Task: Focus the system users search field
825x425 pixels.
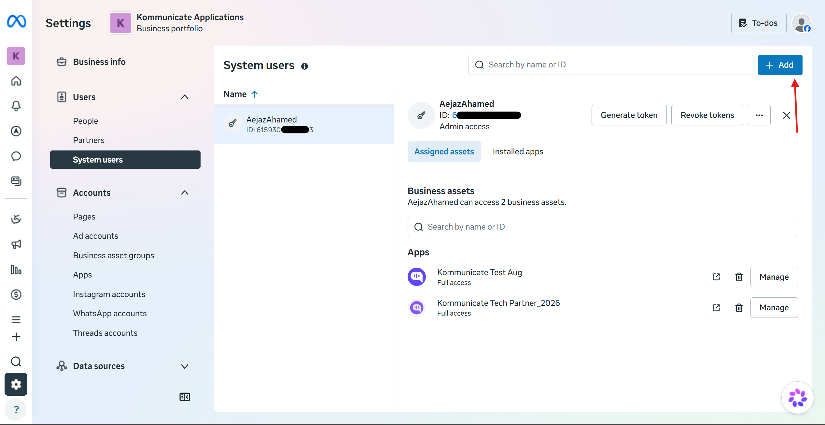Action: (611, 65)
